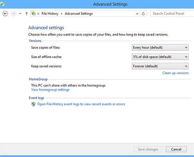
Task: Click the Keep saved versions label
Action: (46, 66)
